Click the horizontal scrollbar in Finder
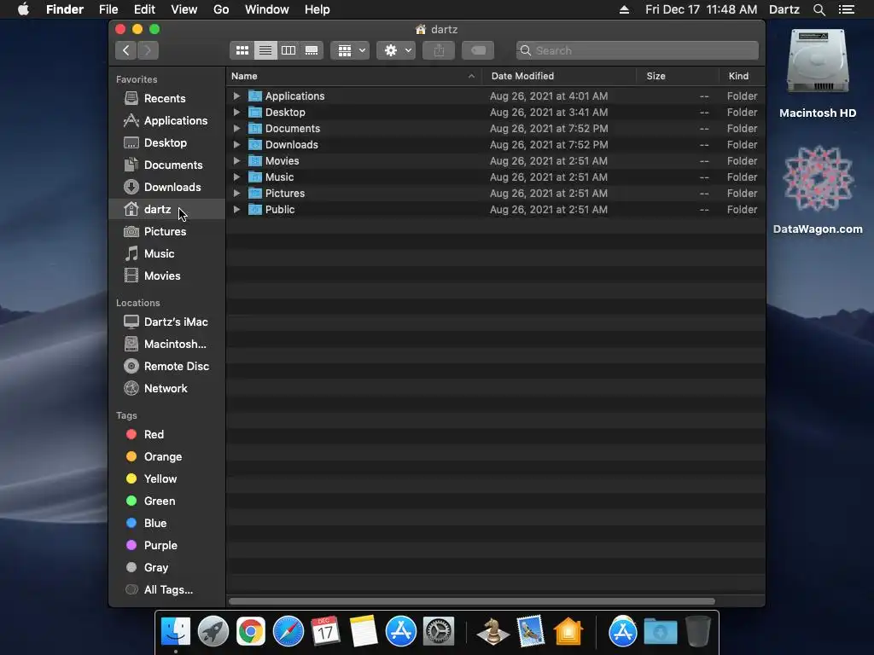The height and width of the screenshot is (655, 874). (472, 601)
